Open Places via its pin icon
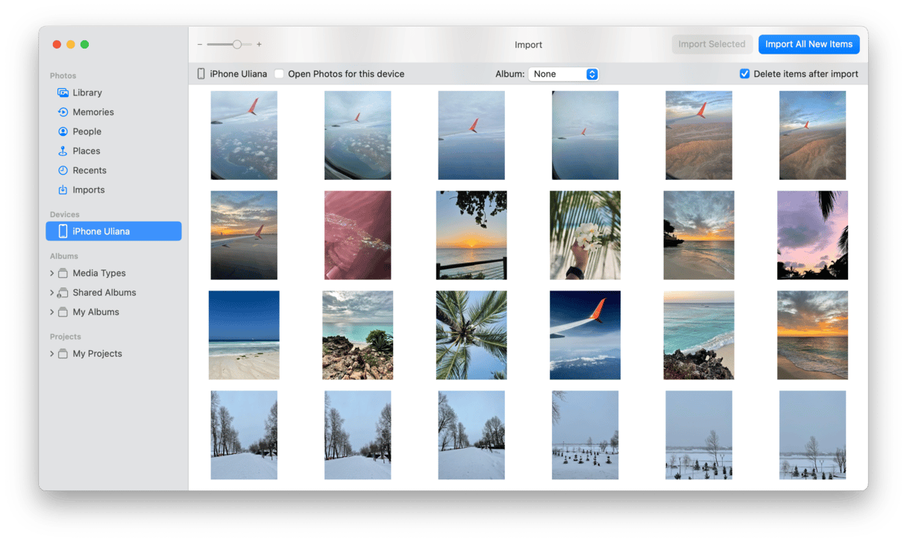Image resolution: width=907 pixels, height=542 pixels. point(63,151)
